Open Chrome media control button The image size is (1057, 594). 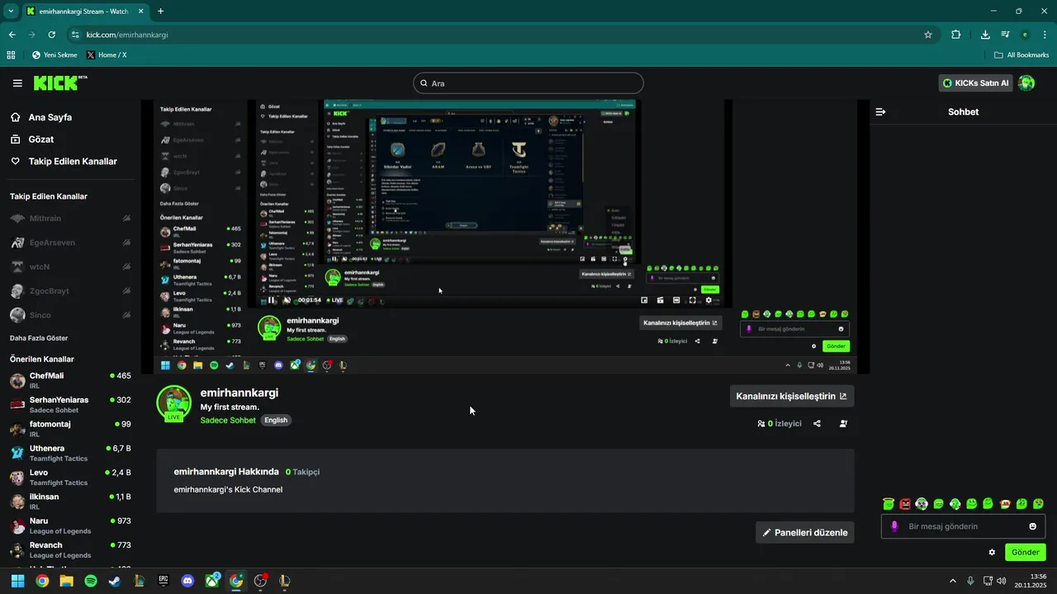tap(1005, 35)
